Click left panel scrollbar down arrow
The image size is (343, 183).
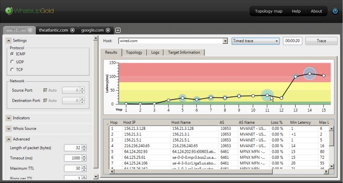click(95, 176)
